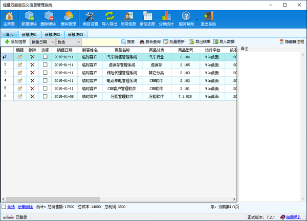
Task: Click the 批量删除 link
Action: click(x=25, y=207)
